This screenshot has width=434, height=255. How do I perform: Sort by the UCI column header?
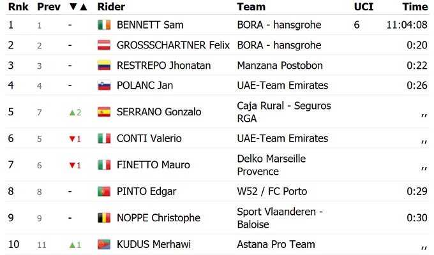[363, 7]
